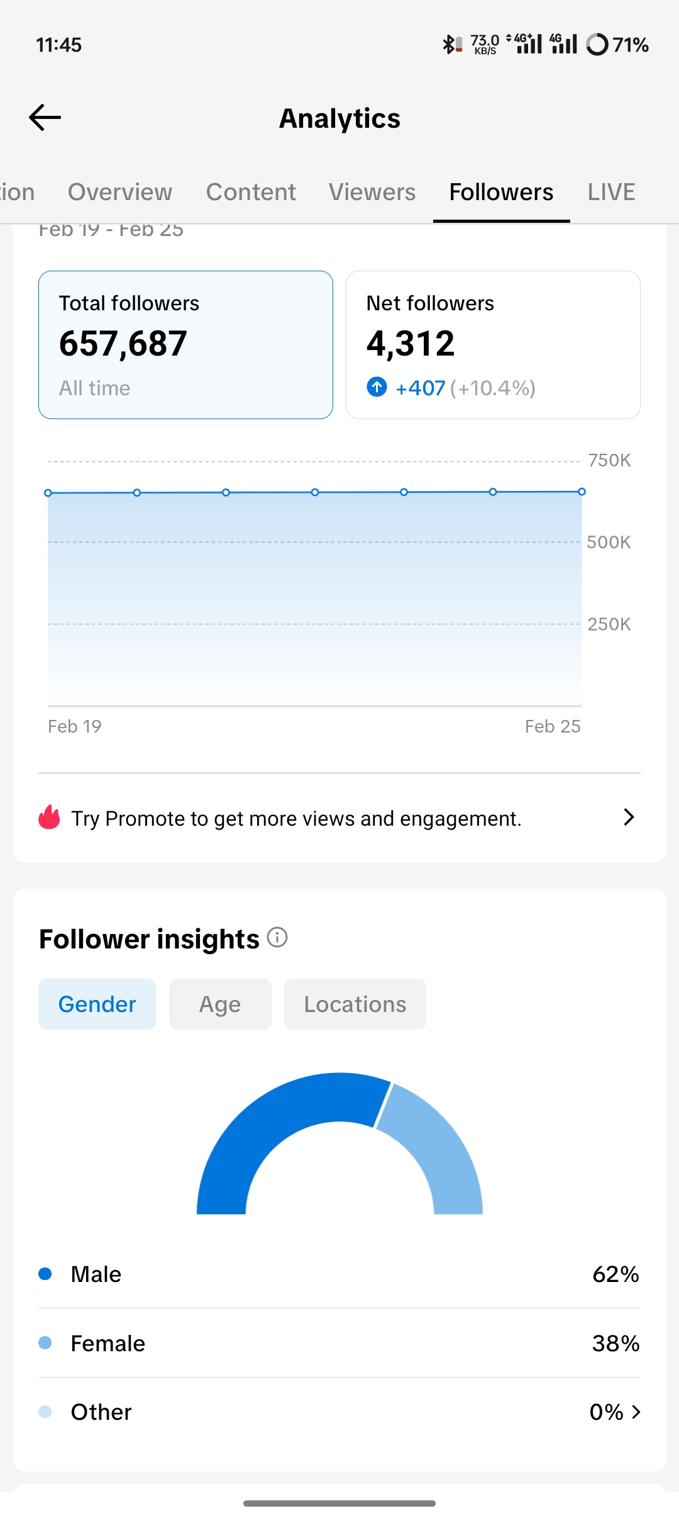The image size is (679, 1518).
Task: Switch insights to Age
Action: click(x=220, y=1004)
